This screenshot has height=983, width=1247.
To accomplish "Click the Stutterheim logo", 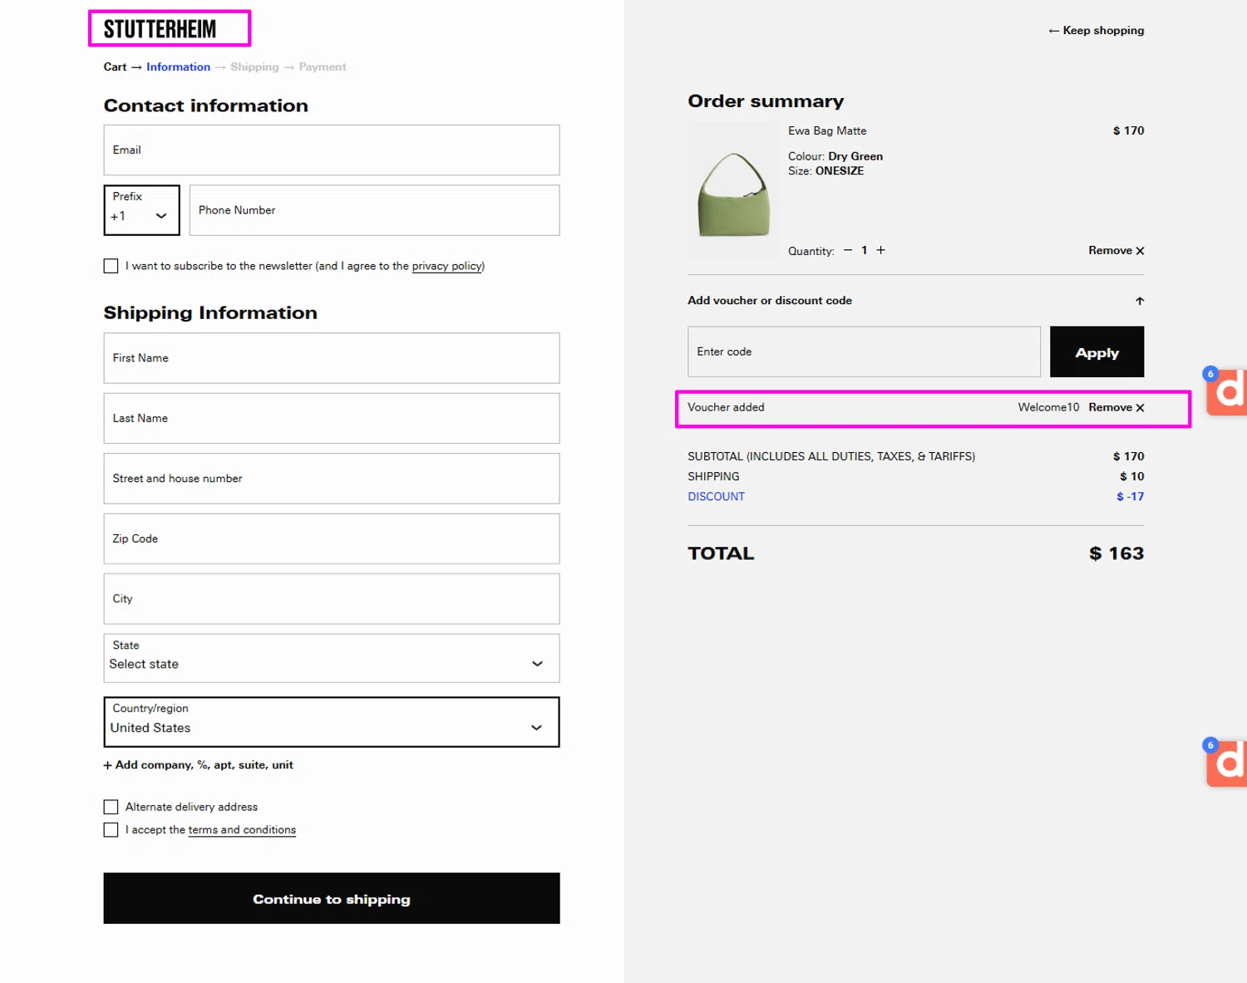I will (x=160, y=29).
